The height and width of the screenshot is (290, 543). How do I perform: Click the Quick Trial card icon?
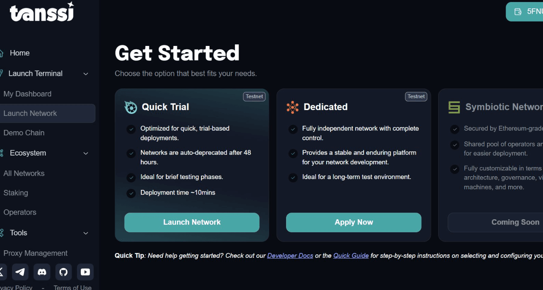pyautogui.click(x=131, y=107)
